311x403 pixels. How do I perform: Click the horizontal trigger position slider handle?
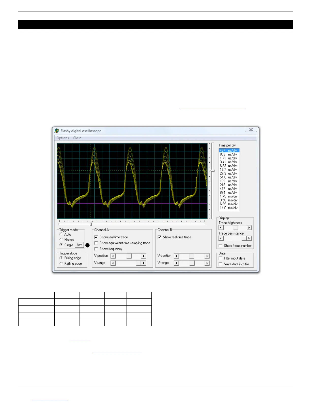click(x=91, y=224)
